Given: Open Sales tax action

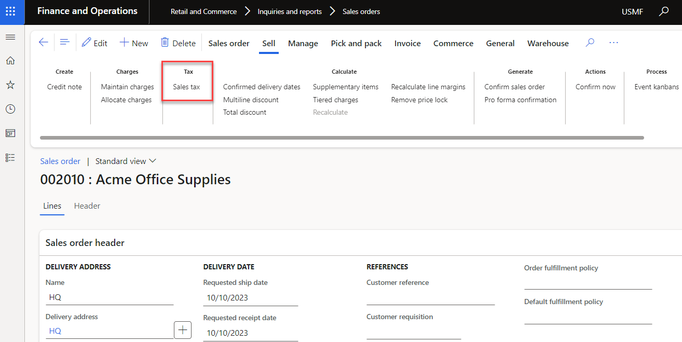Looking at the screenshot, I should click(x=186, y=87).
